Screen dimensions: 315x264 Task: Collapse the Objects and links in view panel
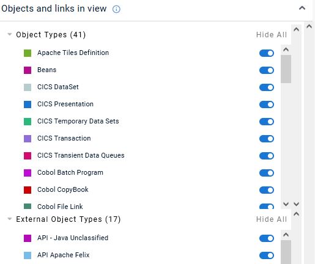(302, 8)
